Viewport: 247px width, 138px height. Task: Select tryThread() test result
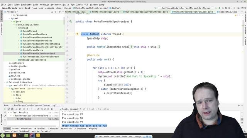tap(24, 119)
